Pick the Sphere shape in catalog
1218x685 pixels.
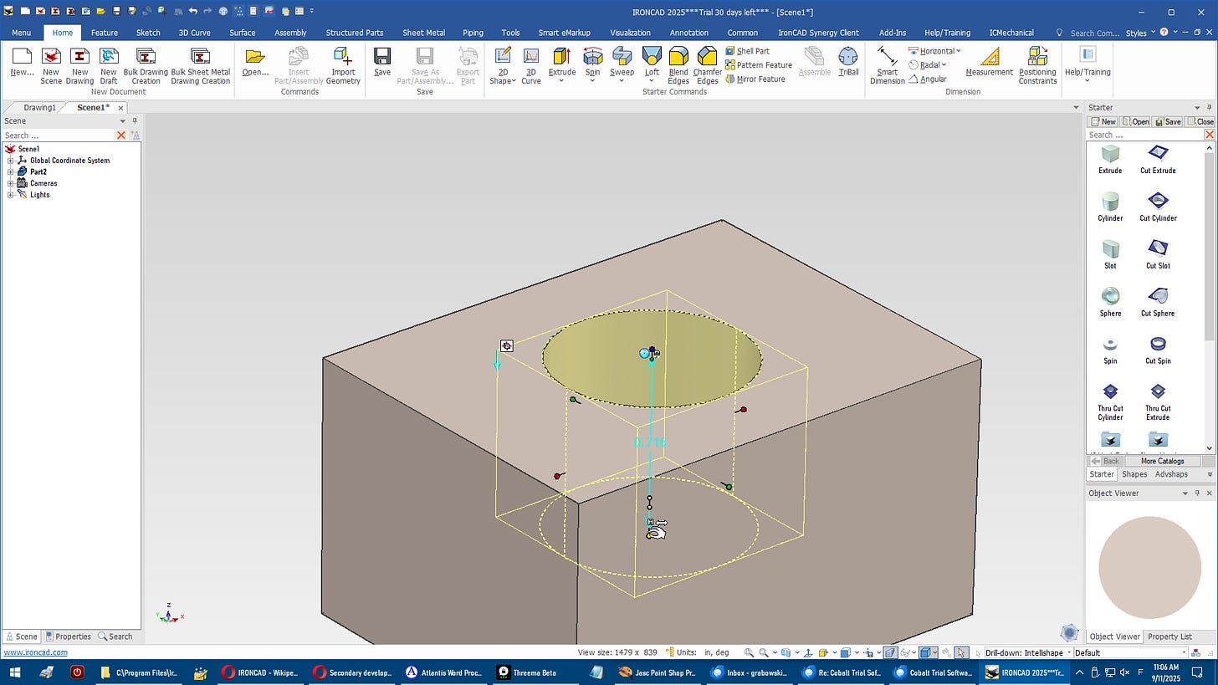click(1110, 302)
